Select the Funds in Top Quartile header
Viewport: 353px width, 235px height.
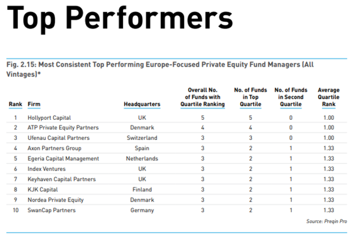coord(251,97)
